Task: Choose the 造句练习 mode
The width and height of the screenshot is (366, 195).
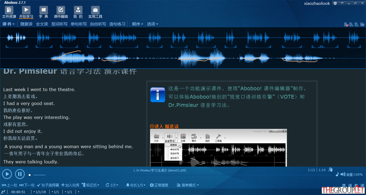Action: tap(117, 24)
